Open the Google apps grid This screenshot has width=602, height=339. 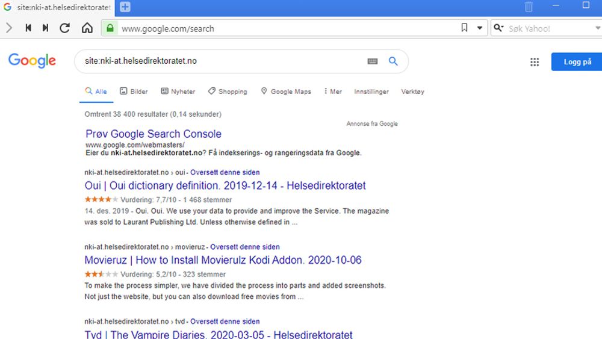click(x=535, y=62)
